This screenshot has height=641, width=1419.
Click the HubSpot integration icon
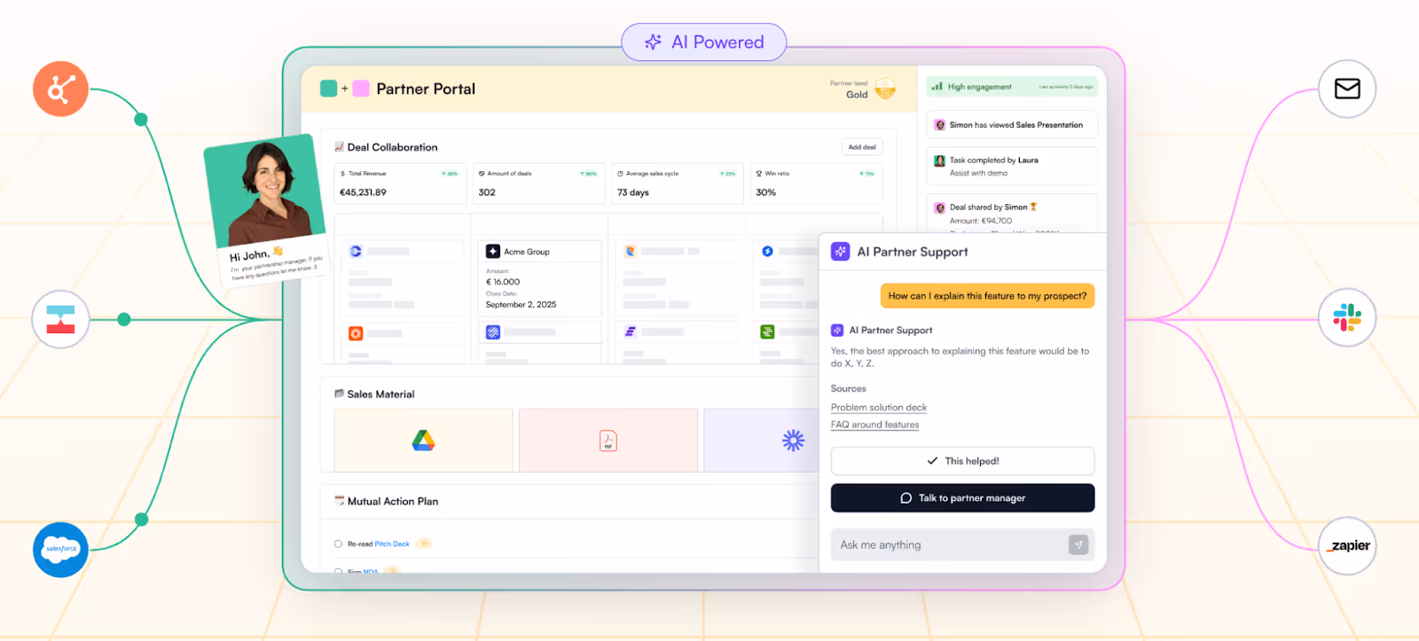tap(60, 89)
